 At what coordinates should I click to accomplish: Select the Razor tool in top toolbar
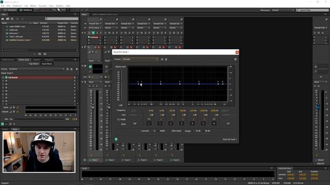(x=59, y=10)
